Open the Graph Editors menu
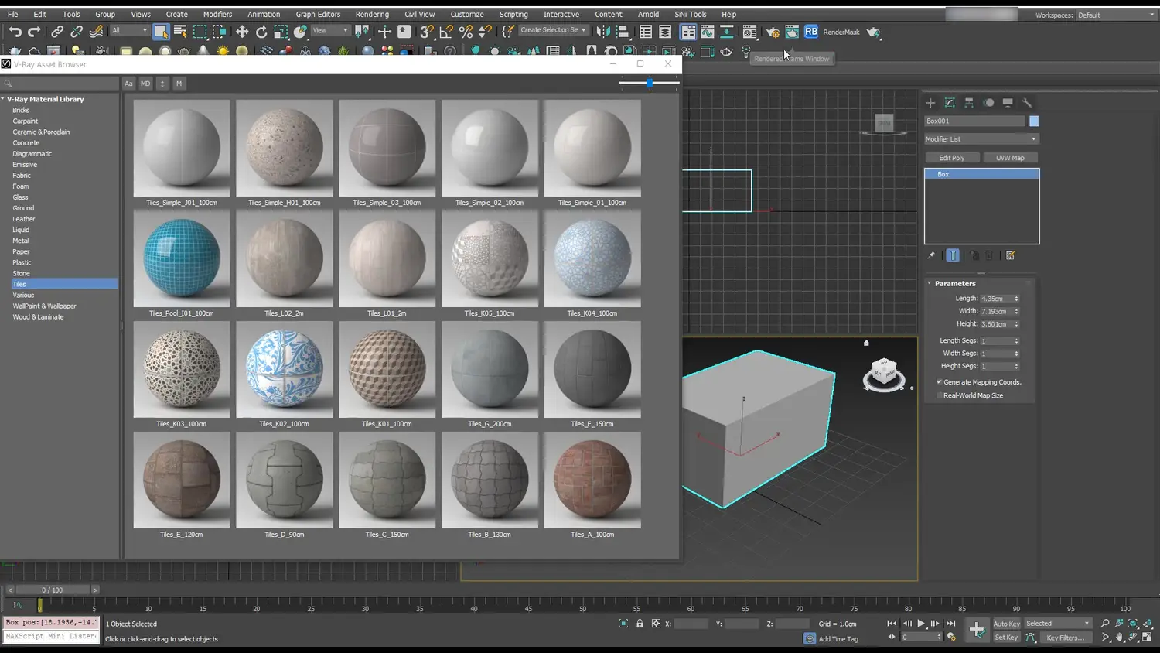This screenshot has height=653, width=1160. coord(317,14)
